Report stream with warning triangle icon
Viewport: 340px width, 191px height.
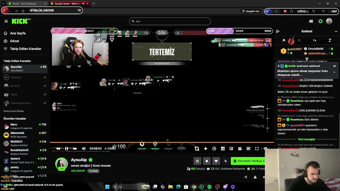point(255,177)
